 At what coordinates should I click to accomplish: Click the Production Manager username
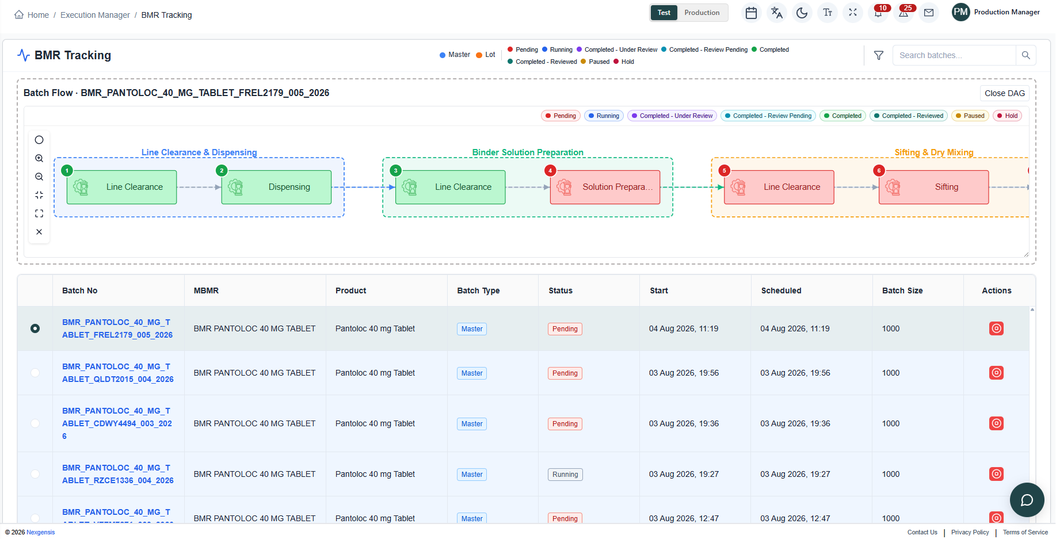click(x=1007, y=12)
